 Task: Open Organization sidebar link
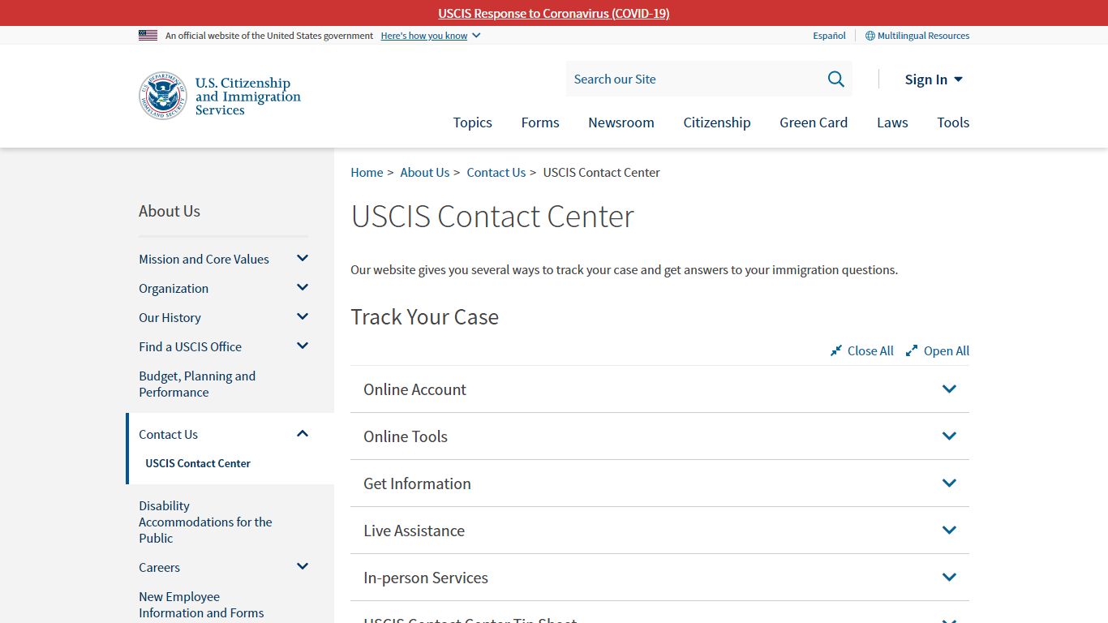(x=174, y=288)
